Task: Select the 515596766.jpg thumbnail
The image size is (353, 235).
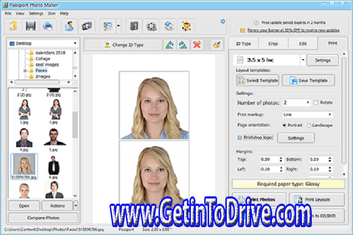Action: click(24, 166)
